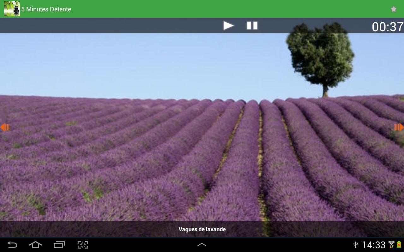Switch to the previous scene with the left arrow
This screenshot has height=252, width=404.
coord(5,127)
